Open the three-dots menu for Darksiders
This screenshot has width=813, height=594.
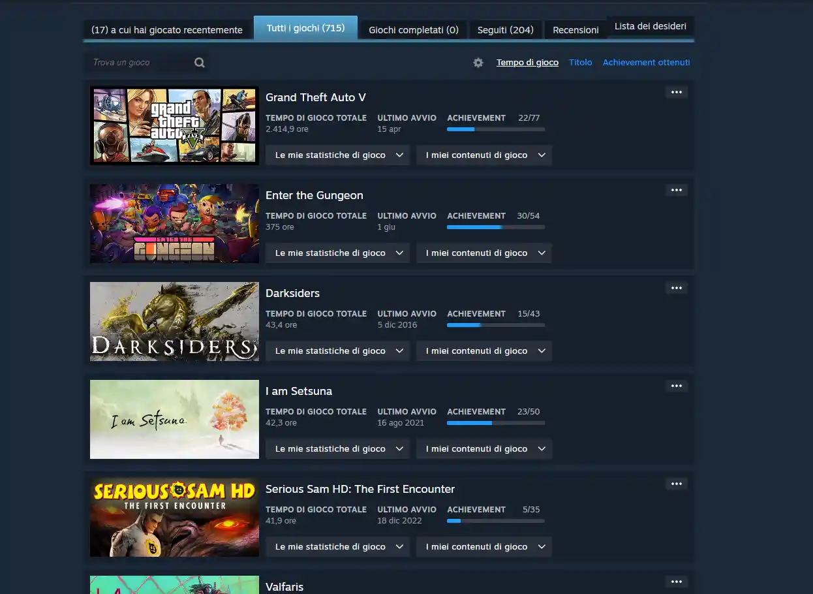[677, 288]
